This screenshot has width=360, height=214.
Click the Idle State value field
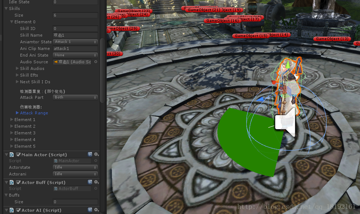click(x=75, y=2)
